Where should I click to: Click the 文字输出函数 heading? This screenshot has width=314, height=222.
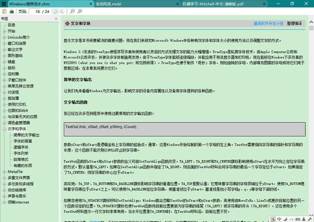tap(76, 102)
